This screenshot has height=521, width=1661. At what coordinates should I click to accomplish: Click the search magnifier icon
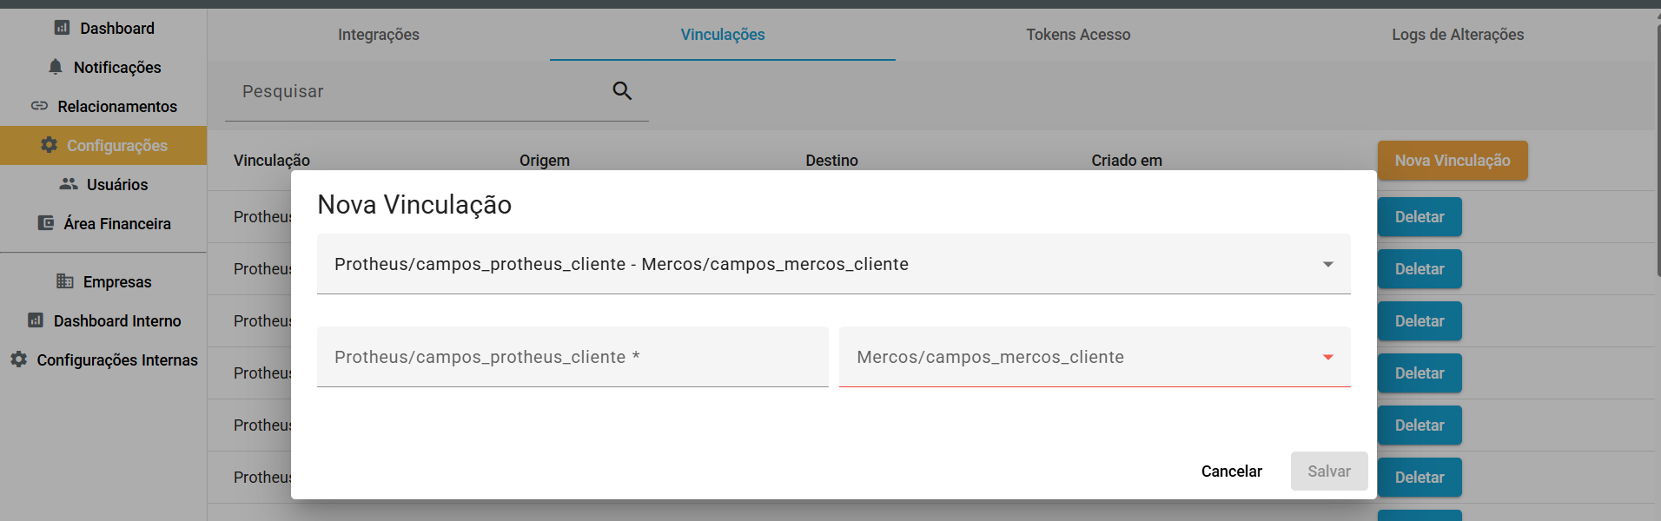tap(622, 90)
